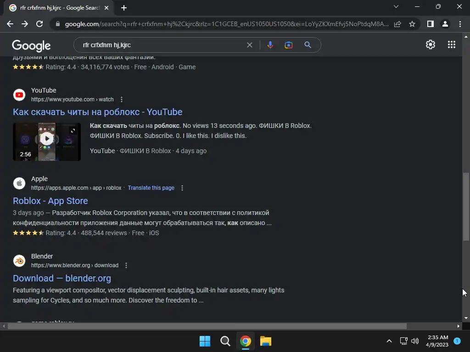
Task: Open the YouTube result favicon
Action: click(19, 95)
